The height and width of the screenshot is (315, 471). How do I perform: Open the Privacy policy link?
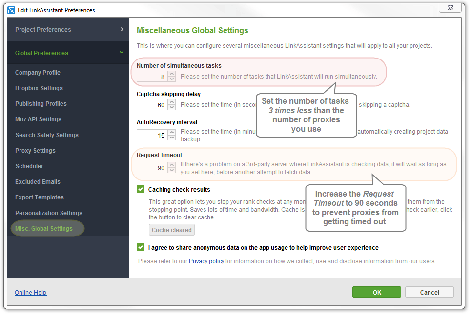pos(206,261)
